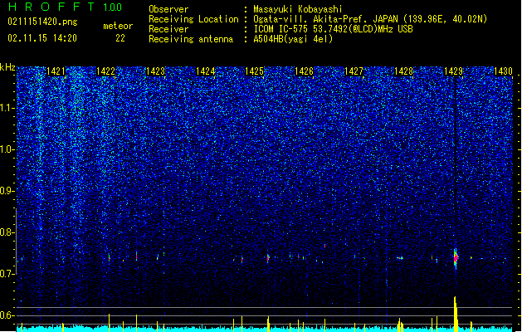The image size is (522, 332).
Task: Click the 'meteor' count label
Action: [118, 26]
